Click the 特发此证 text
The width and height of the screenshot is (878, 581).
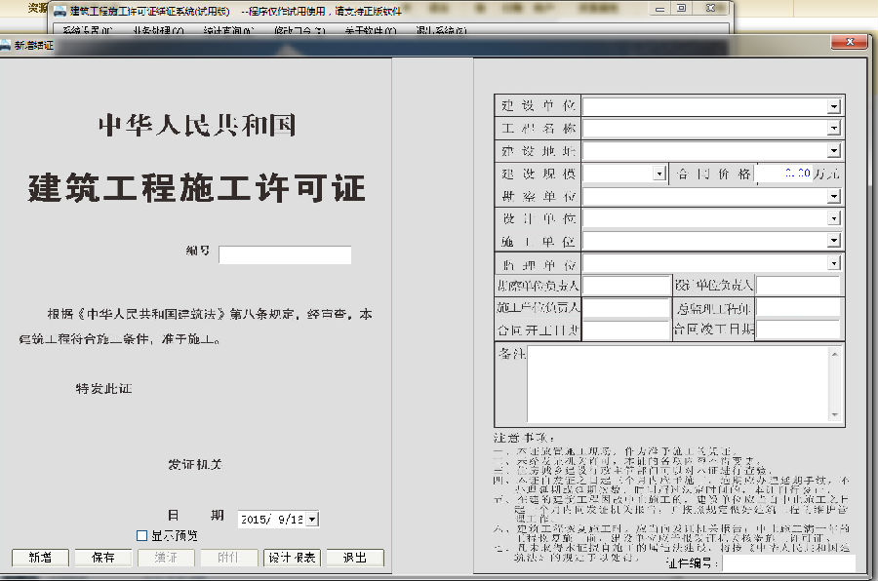pyautogui.click(x=104, y=388)
